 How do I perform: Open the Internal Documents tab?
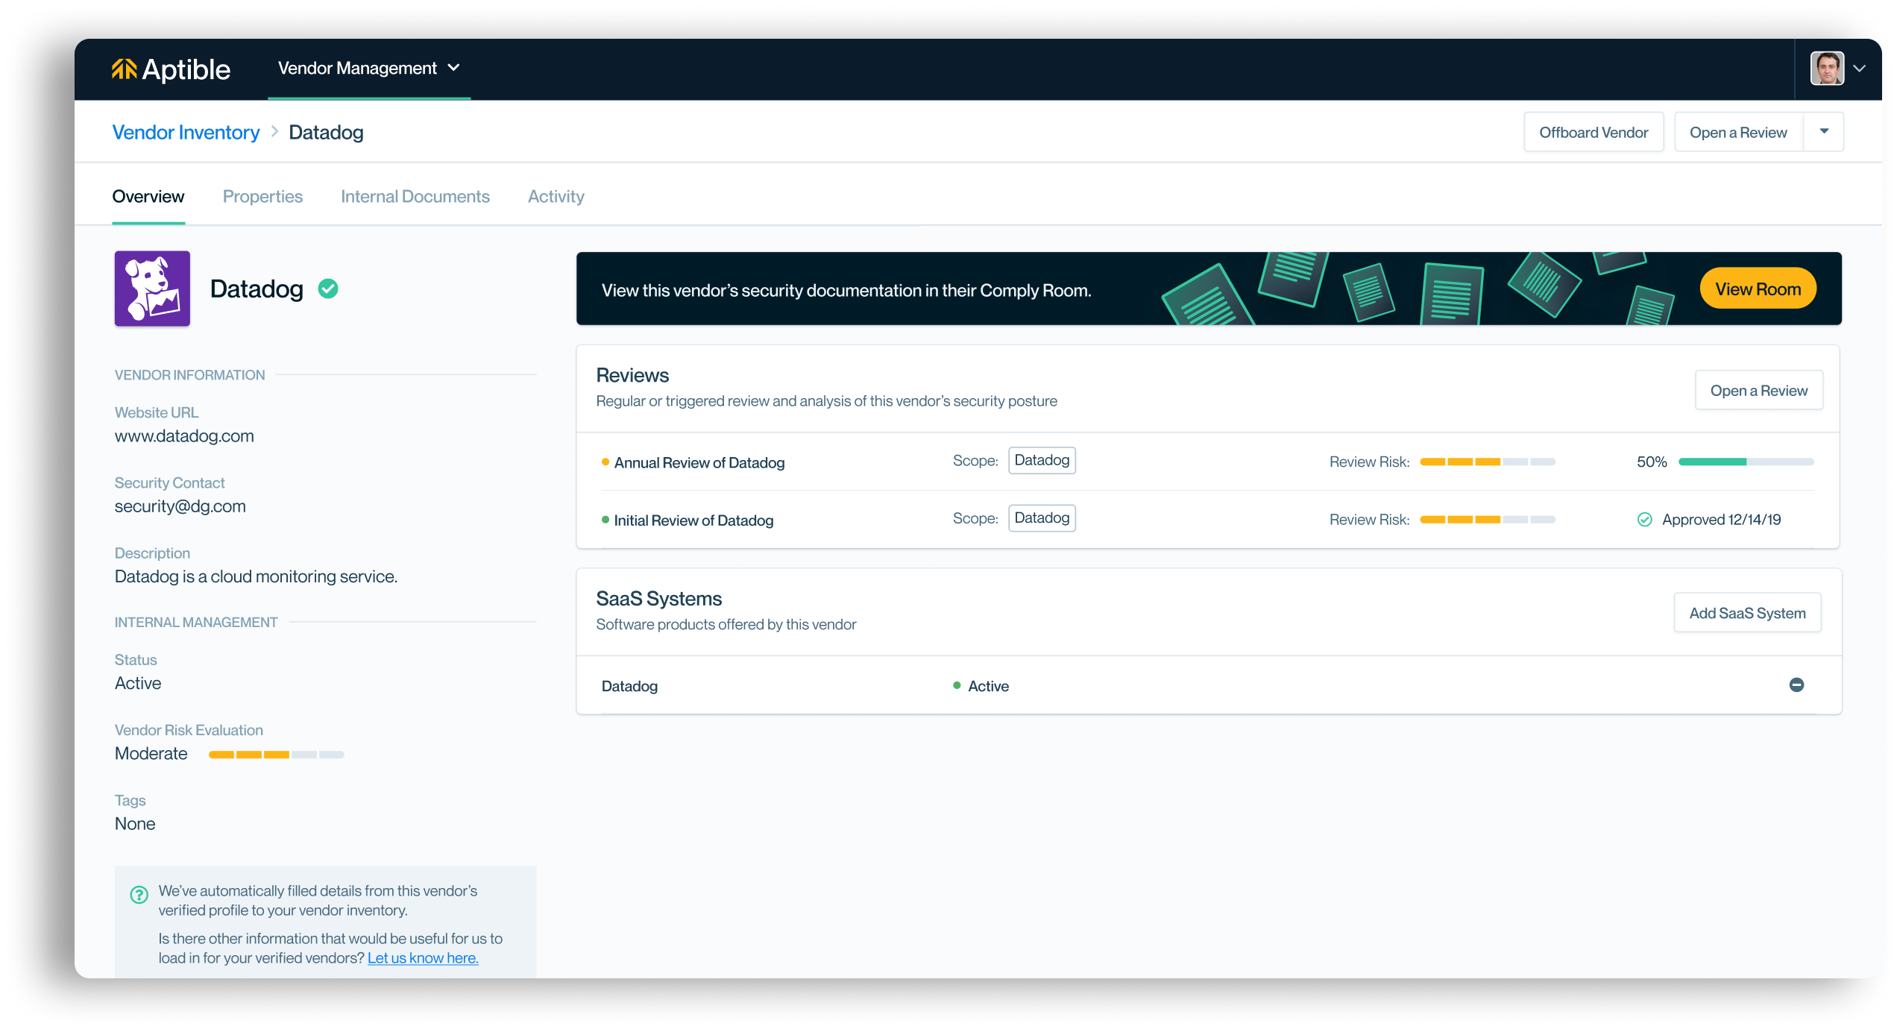(x=415, y=196)
